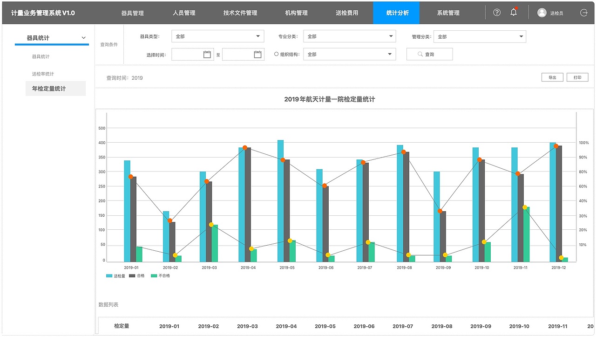The width and height of the screenshot is (596, 337).
Task: Click the magnifier icon in 查询 button
Action: (420, 55)
